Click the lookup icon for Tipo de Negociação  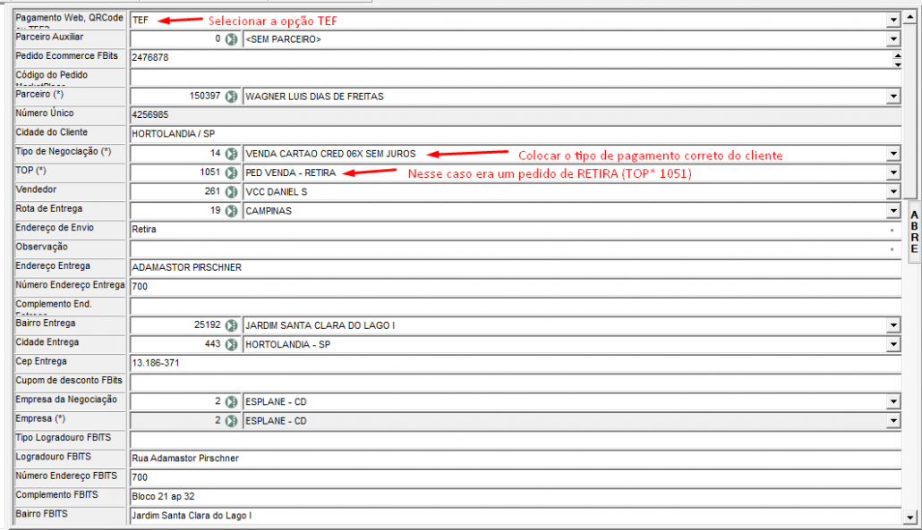click(x=232, y=154)
